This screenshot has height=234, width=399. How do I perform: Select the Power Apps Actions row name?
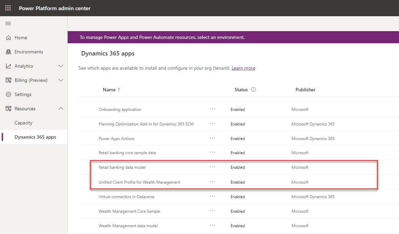pyautogui.click(x=116, y=139)
